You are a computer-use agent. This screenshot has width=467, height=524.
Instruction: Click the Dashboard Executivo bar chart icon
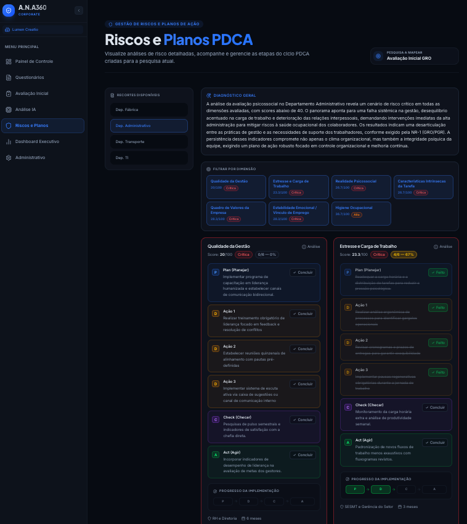(9, 142)
